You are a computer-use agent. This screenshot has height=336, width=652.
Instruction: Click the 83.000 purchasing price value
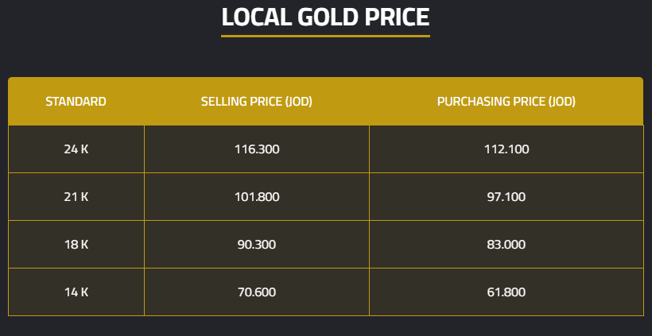coord(506,245)
